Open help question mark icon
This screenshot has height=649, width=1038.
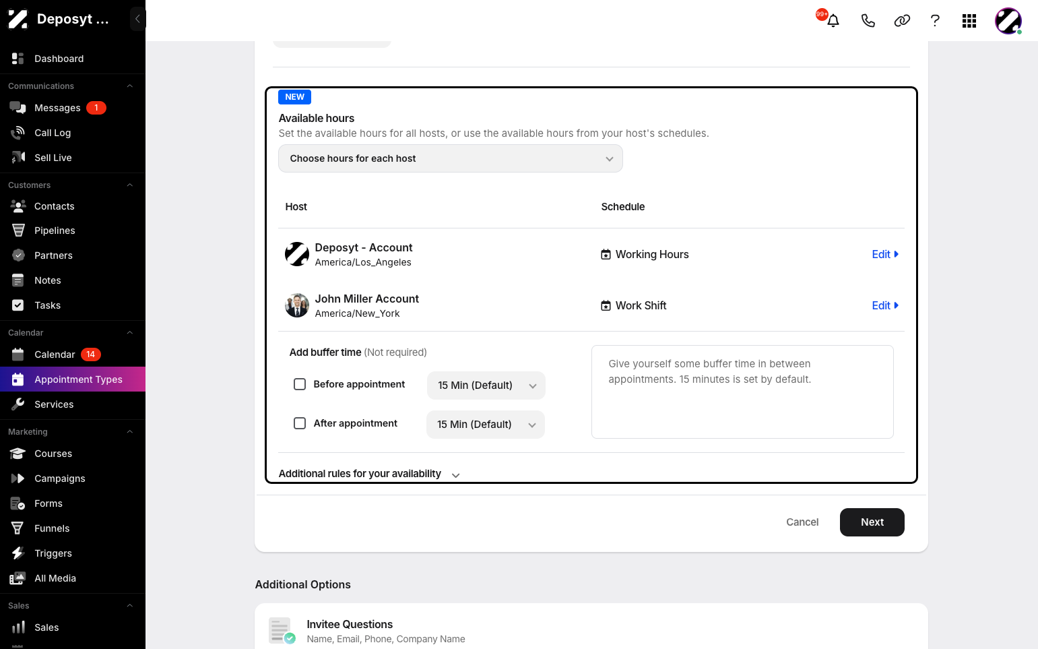tap(935, 21)
